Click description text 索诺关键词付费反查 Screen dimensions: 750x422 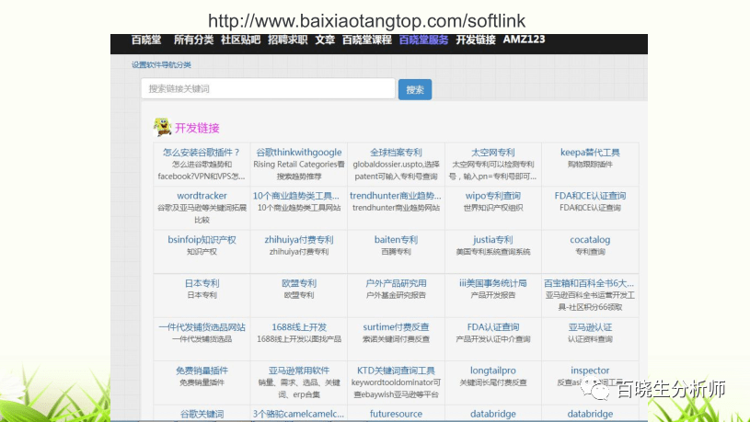(x=396, y=339)
